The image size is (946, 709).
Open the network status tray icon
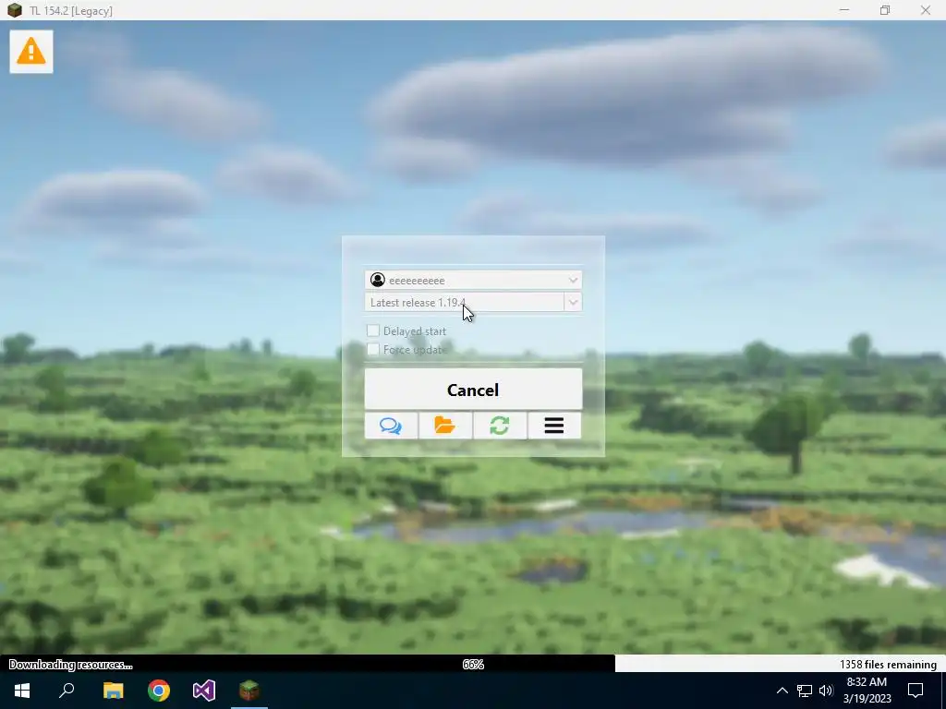(x=805, y=691)
